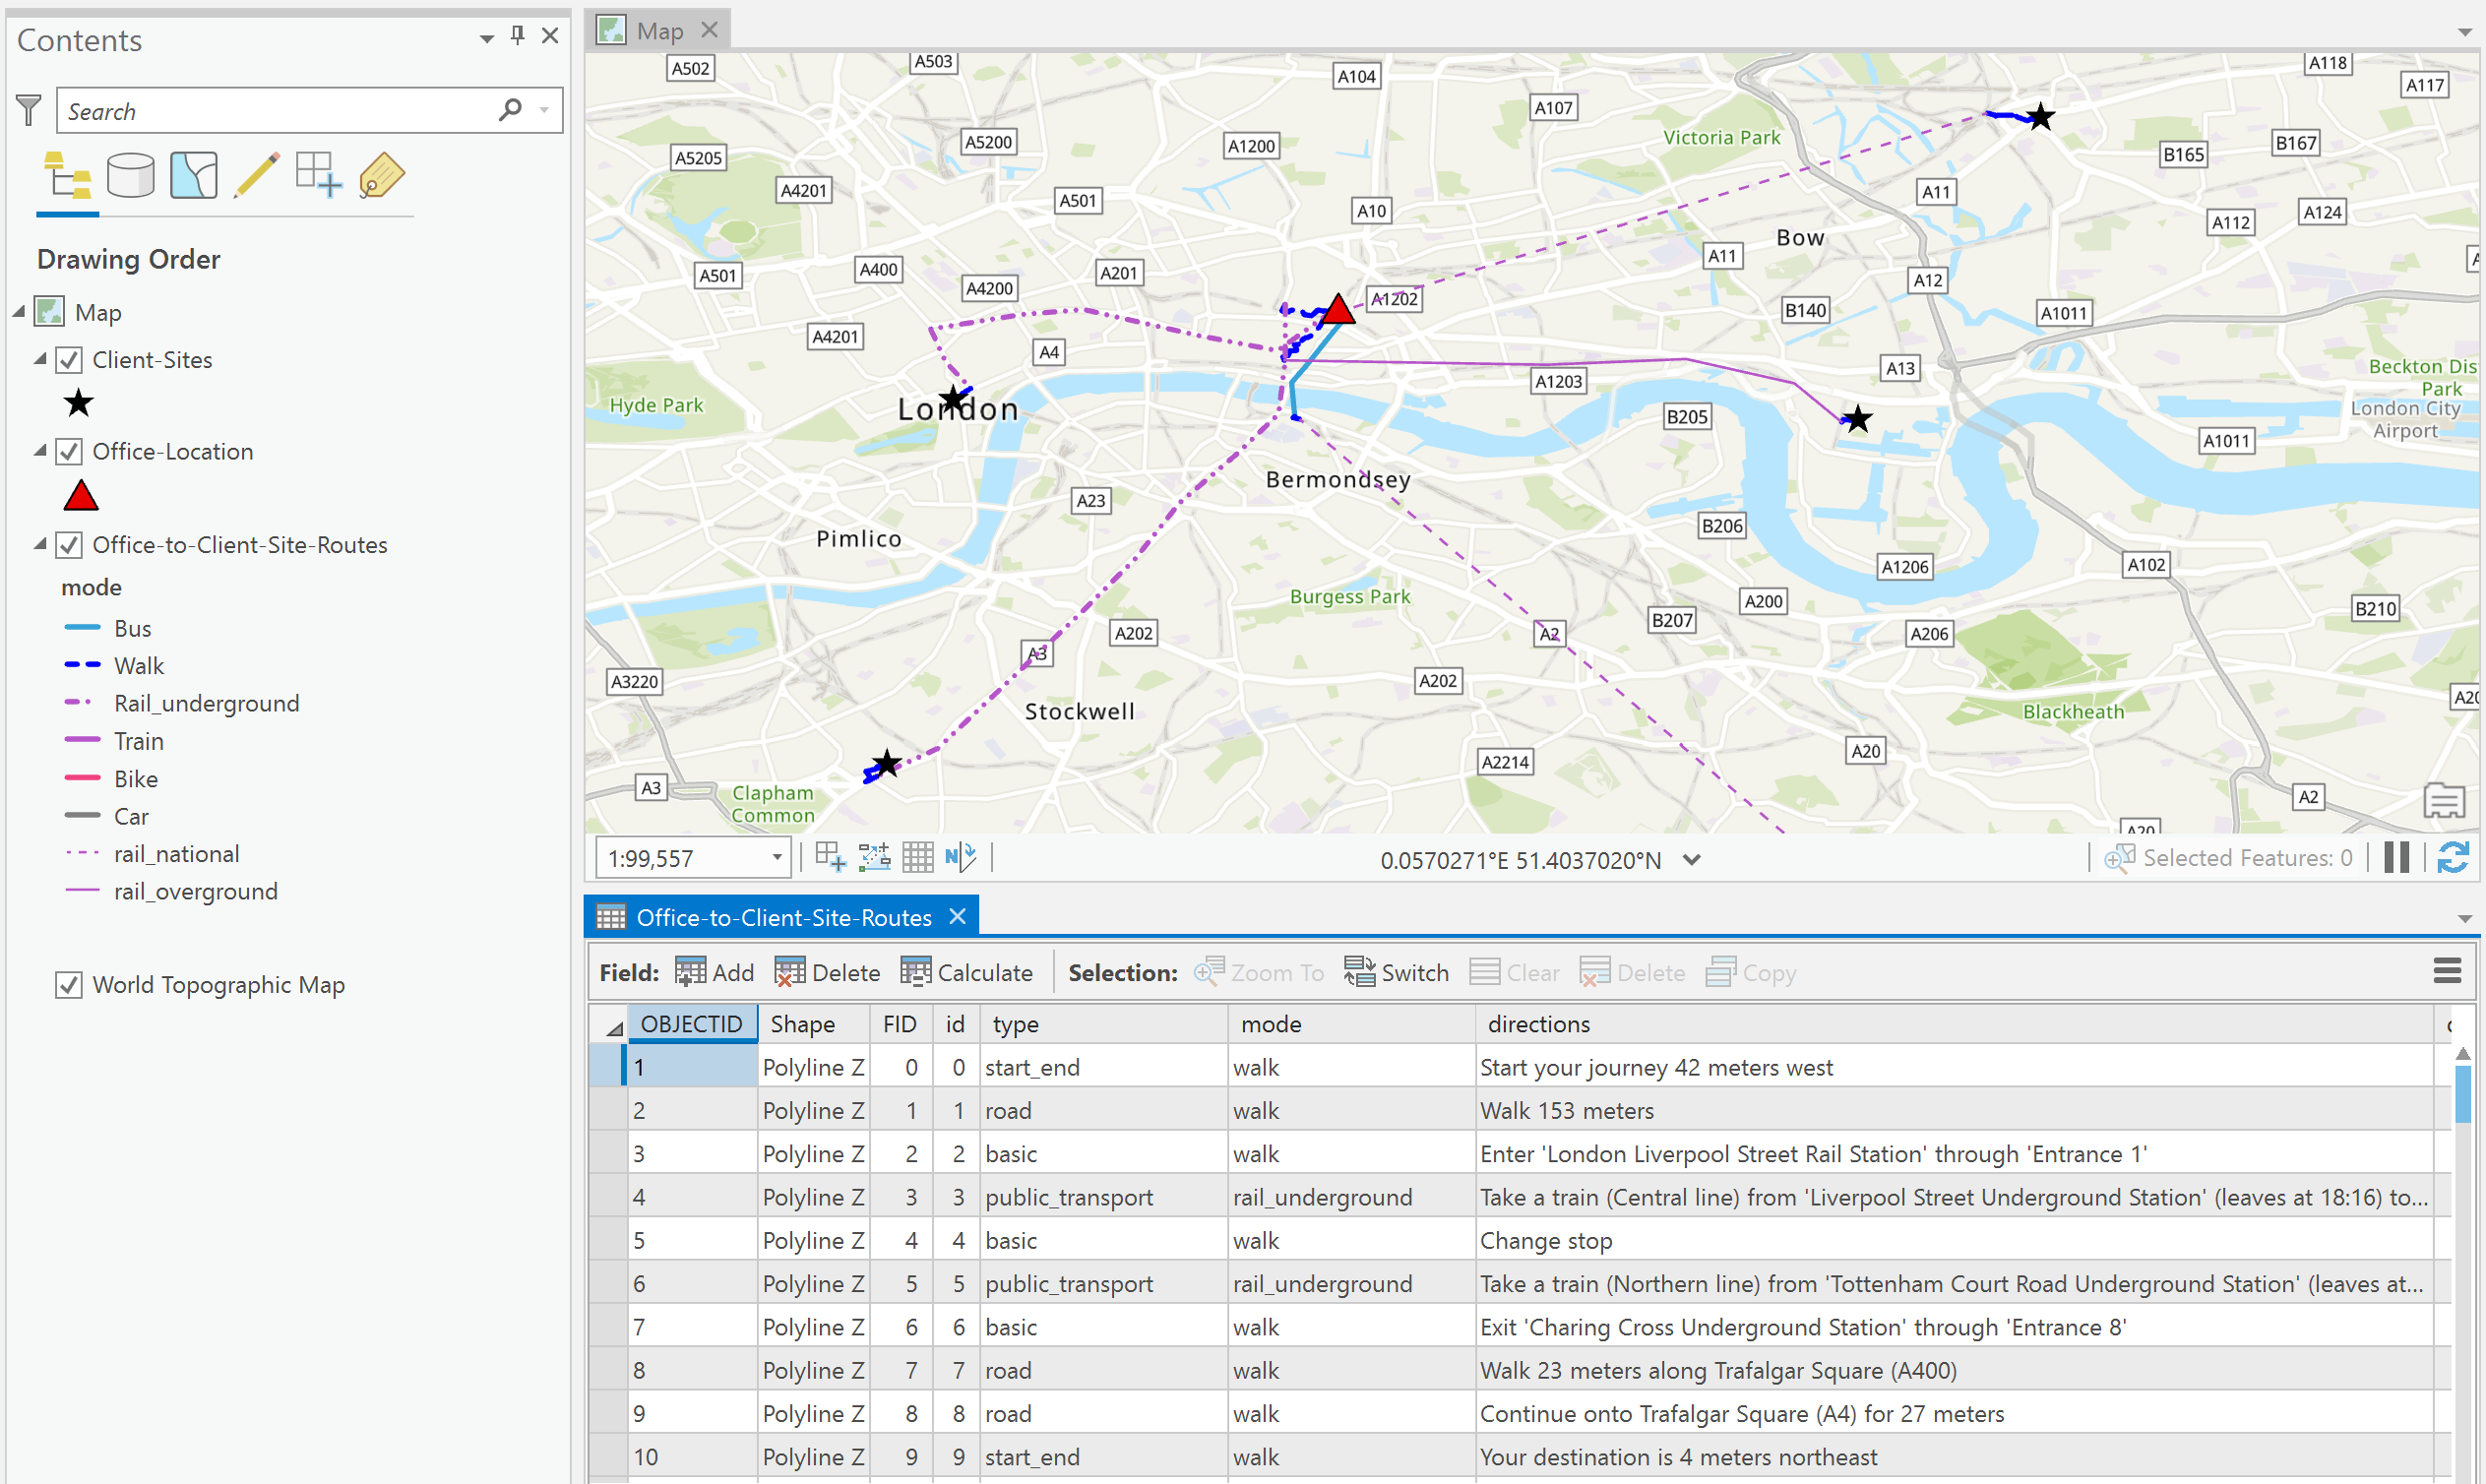2486x1484 pixels.
Task: Open the attribute table menu icon
Action: tap(2446, 971)
